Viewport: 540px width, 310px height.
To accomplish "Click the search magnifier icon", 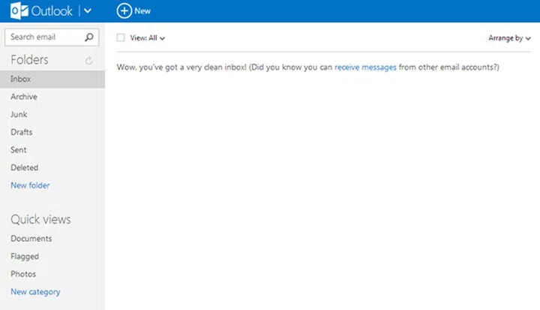I will pyautogui.click(x=89, y=37).
